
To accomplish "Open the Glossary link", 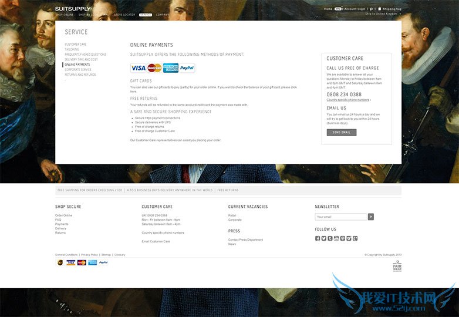I will [x=120, y=255].
